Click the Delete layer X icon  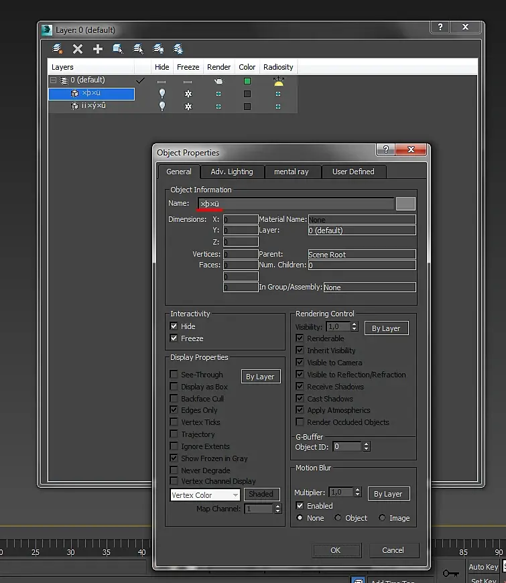[78, 49]
